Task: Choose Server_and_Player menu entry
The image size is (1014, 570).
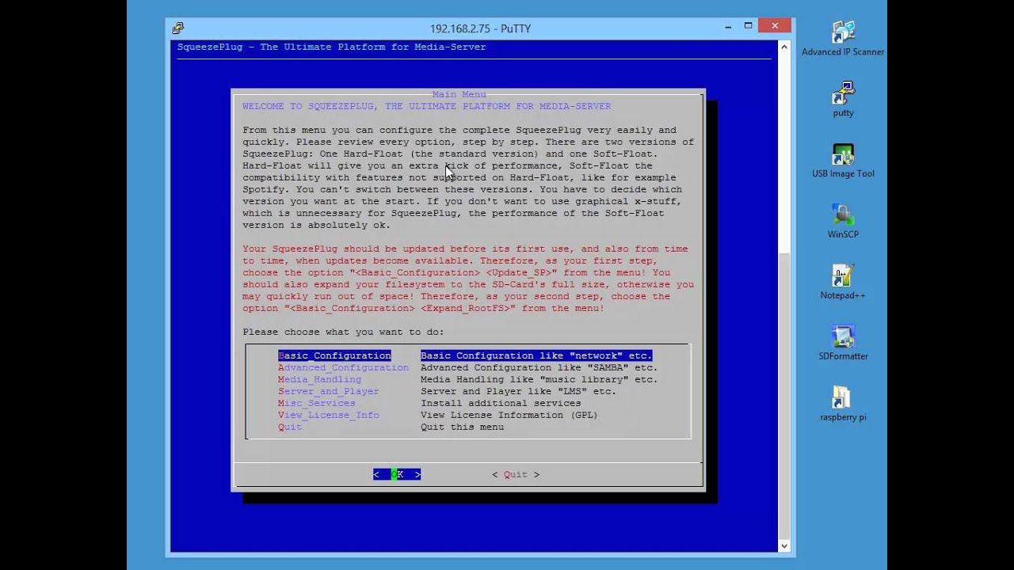Action: point(328,391)
